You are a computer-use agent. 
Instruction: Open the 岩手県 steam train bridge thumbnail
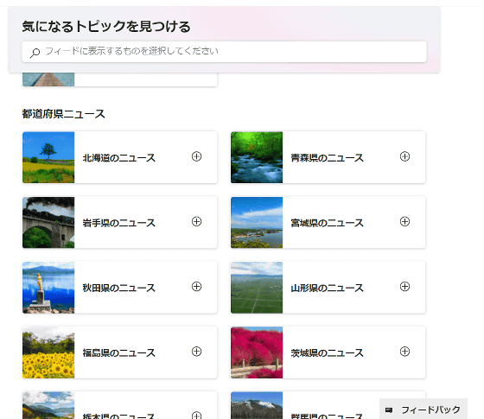(48, 223)
